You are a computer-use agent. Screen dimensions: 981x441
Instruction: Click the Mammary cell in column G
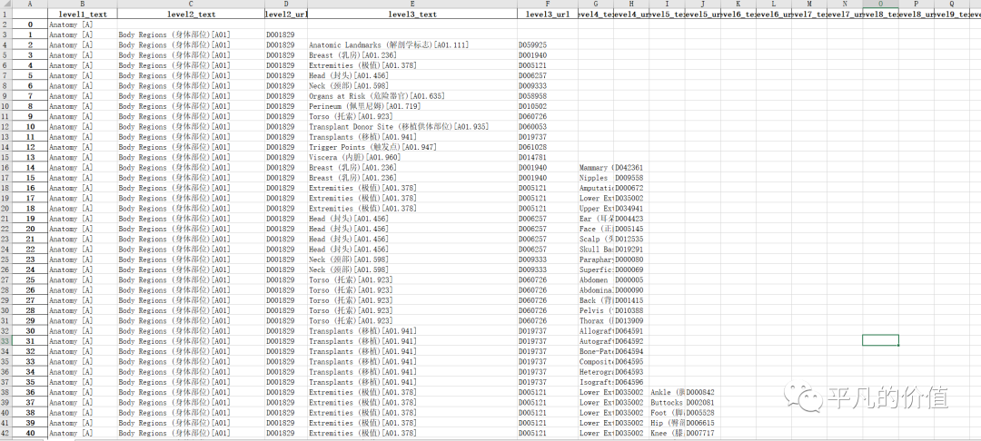pos(595,168)
